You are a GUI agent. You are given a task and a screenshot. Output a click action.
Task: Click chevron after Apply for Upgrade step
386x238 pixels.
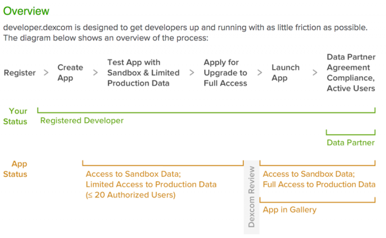pos(260,73)
